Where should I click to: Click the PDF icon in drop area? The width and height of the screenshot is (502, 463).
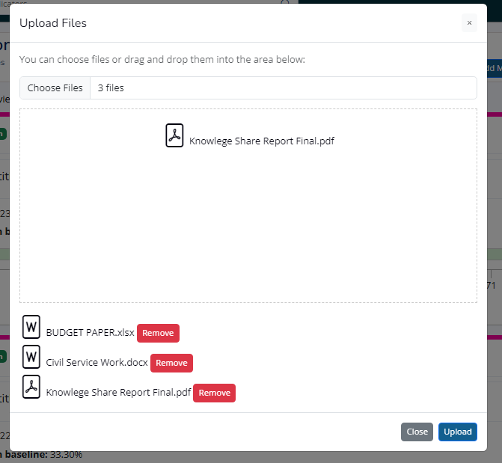(174, 135)
